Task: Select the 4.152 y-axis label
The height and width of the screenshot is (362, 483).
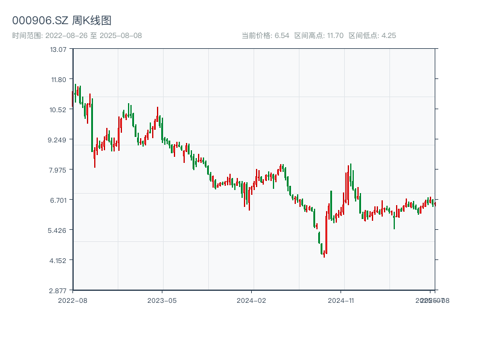Action: tap(59, 260)
